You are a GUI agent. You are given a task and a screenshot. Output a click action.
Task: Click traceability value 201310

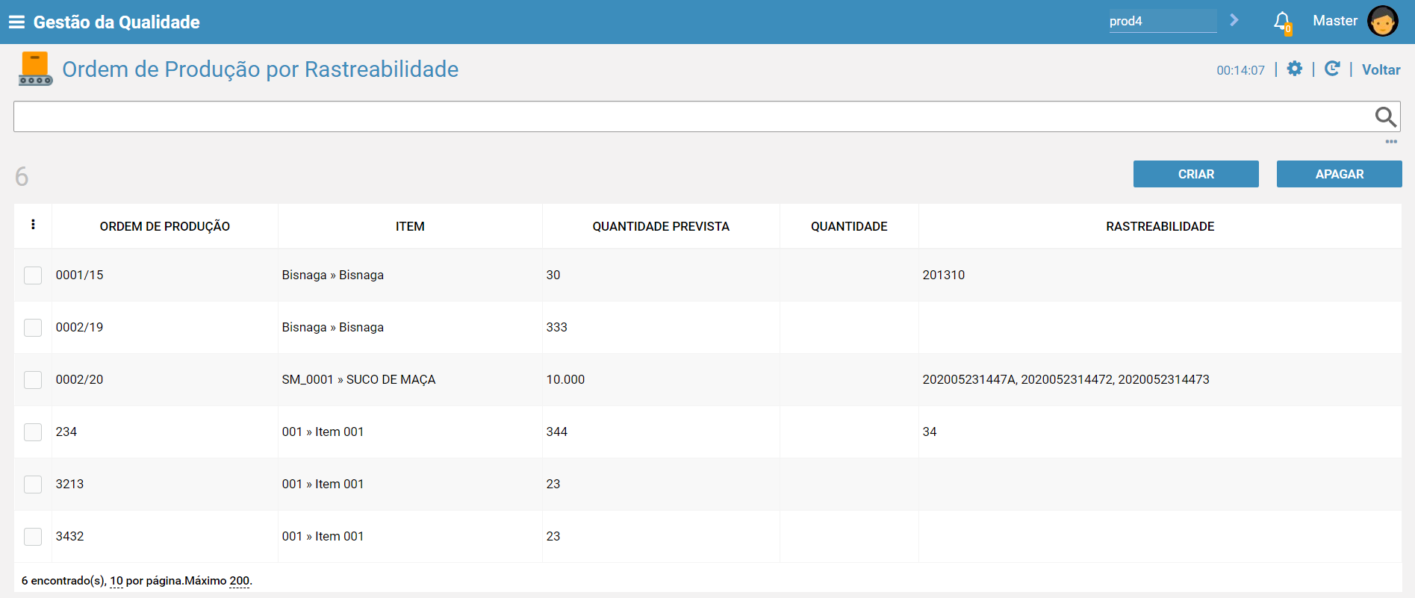tap(943, 275)
